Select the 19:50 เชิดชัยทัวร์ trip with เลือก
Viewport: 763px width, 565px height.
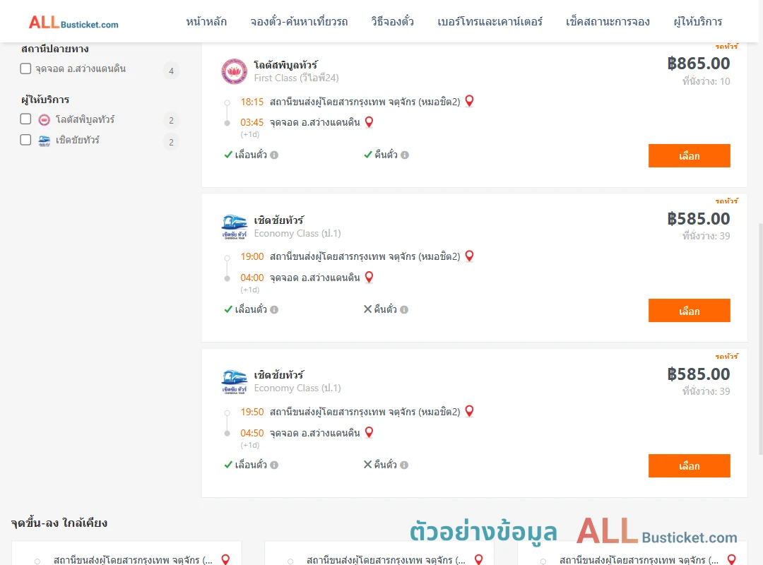[x=689, y=465]
